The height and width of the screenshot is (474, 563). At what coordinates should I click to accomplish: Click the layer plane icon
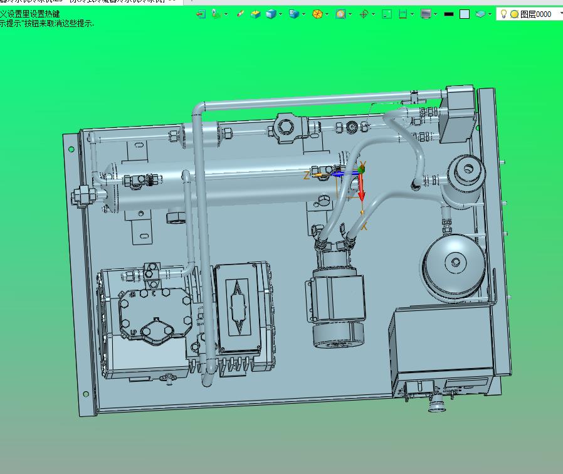[x=480, y=14]
